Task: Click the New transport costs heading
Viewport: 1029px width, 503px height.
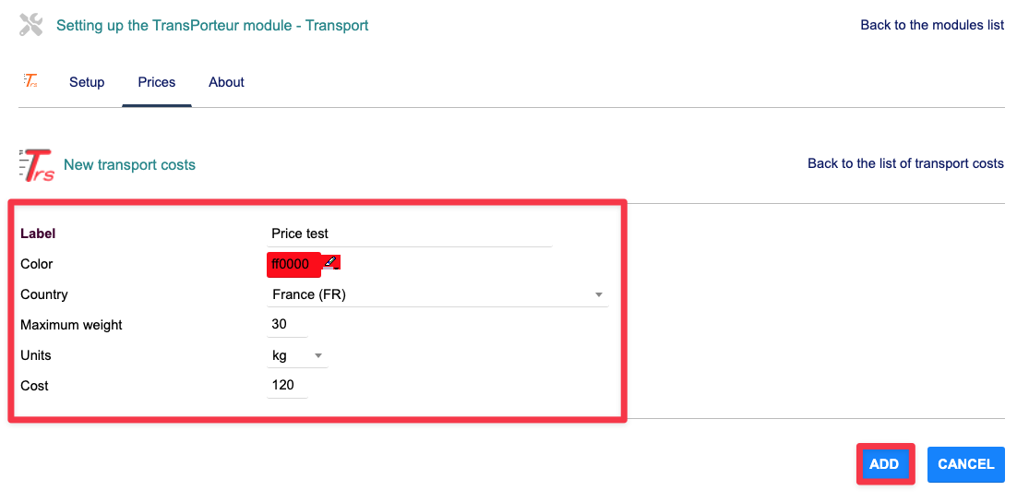Action: click(129, 165)
